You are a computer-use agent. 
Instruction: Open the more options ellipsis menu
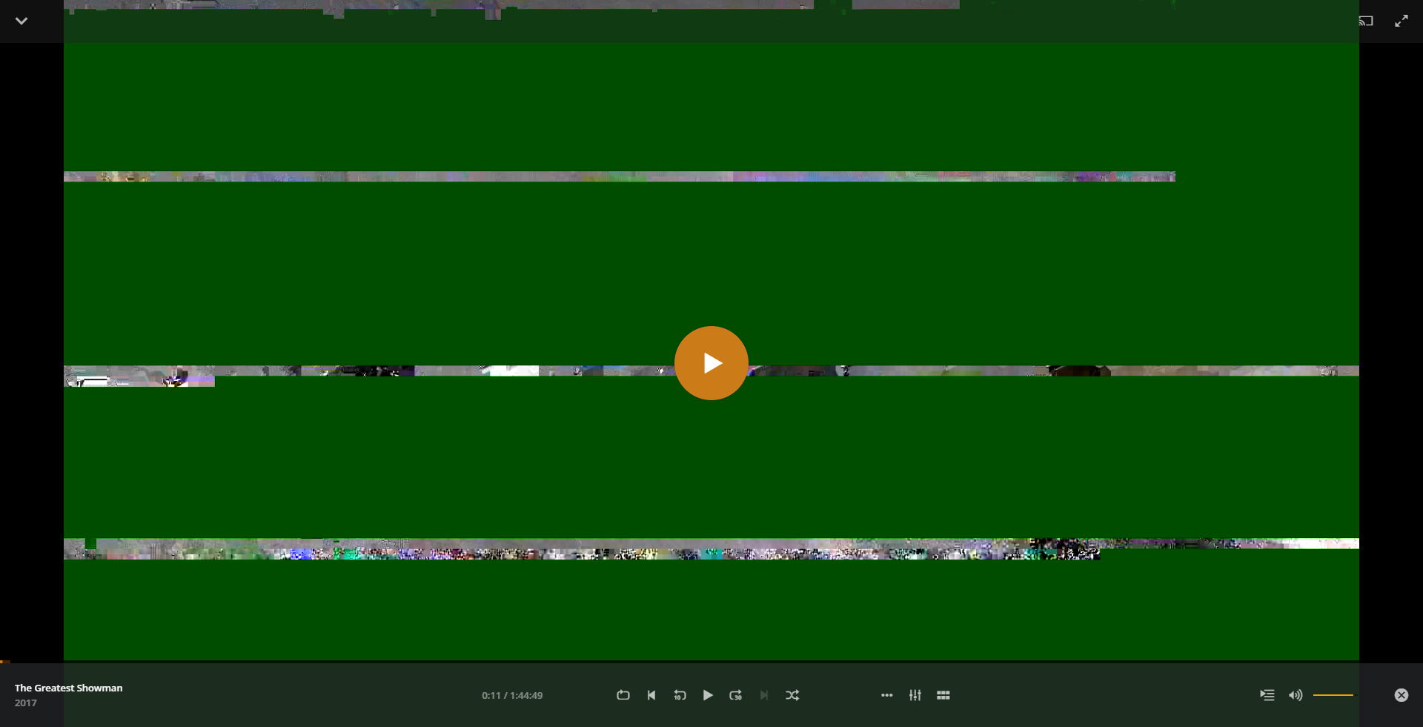(x=887, y=695)
